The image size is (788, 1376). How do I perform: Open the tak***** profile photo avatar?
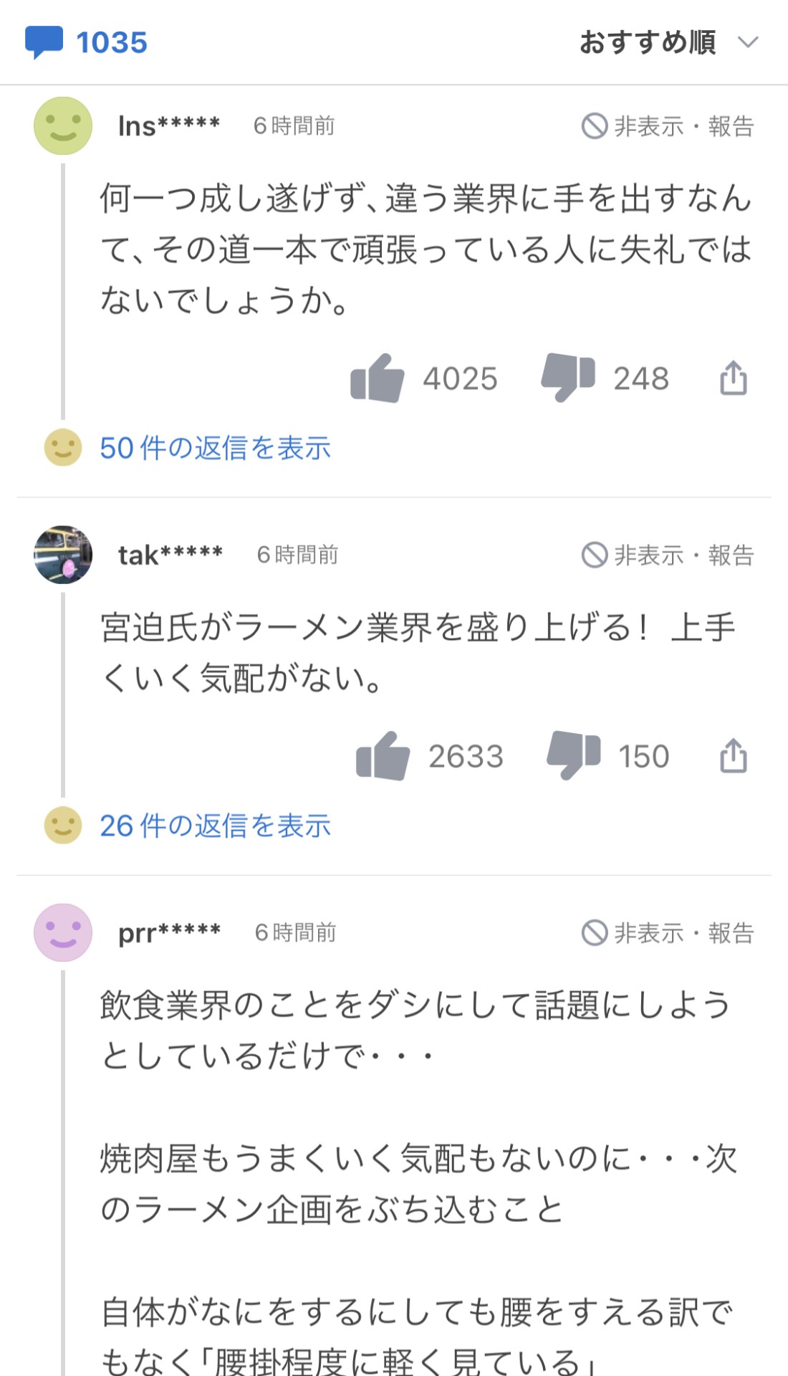63,555
